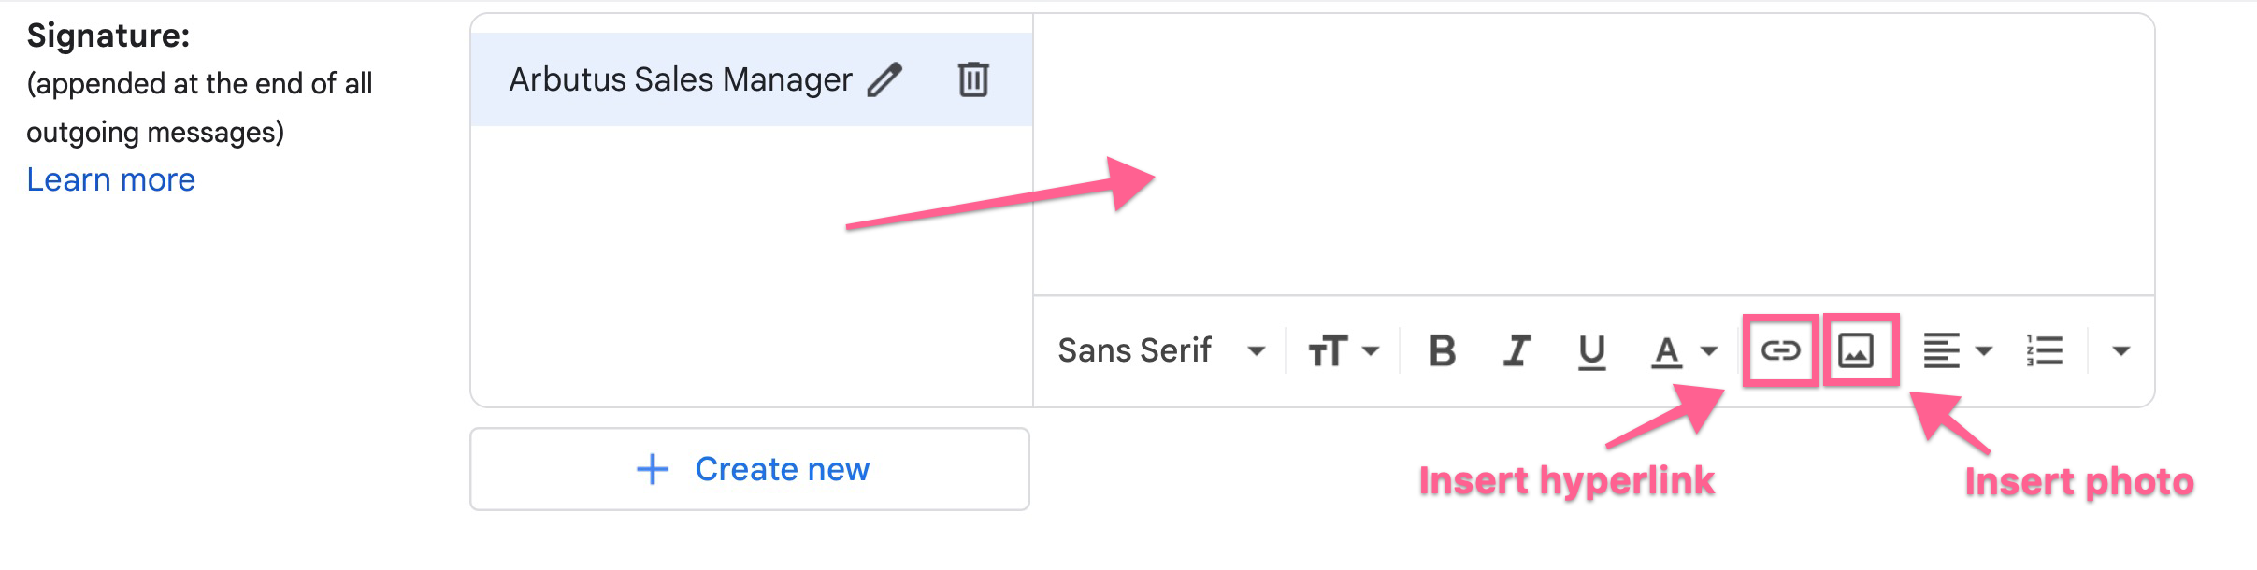Toggle italic formatting
This screenshot has width=2257, height=570.
(x=1517, y=351)
